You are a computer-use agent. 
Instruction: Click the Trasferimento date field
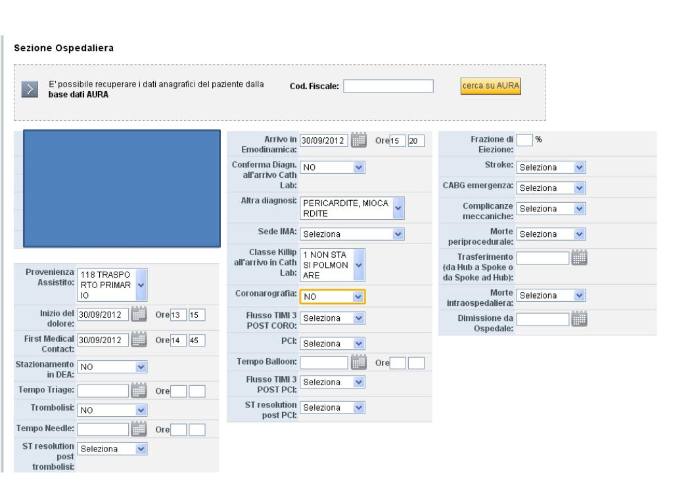[x=543, y=258]
